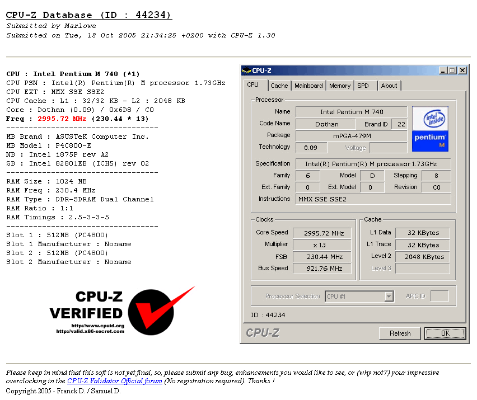Open the CPU-Z Validator Official forum link
This screenshot has width=477, height=400.
click(x=115, y=381)
